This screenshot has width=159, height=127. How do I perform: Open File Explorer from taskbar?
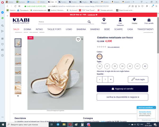tap(64, 124)
